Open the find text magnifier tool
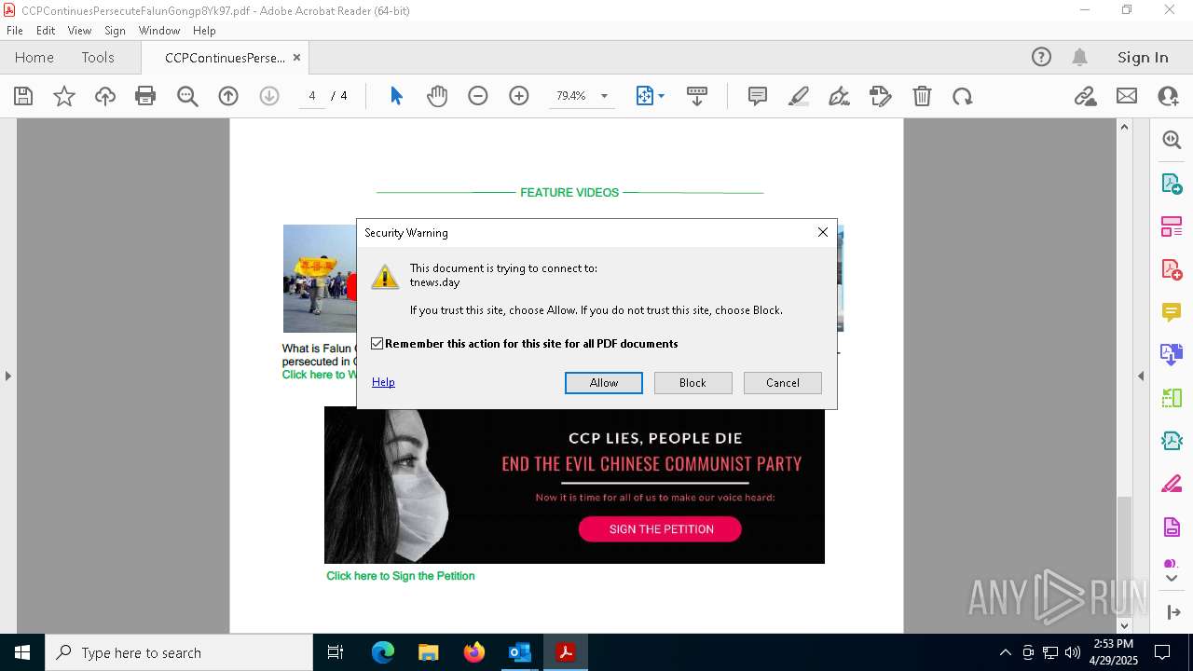Image resolution: width=1193 pixels, height=671 pixels. pyautogui.click(x=187, y=96)
